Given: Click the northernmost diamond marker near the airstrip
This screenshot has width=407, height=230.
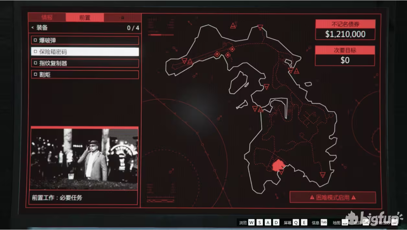Looking at the screenshot, I should click(x=232, y=49).
